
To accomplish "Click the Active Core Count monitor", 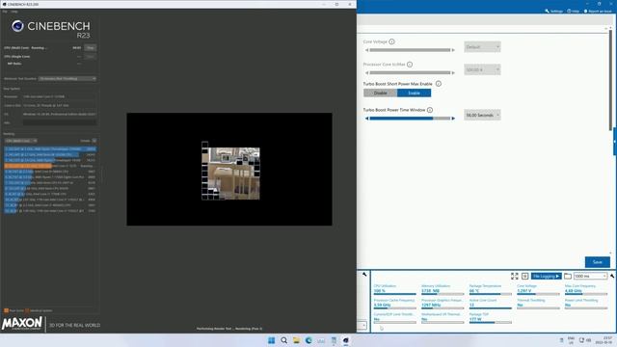I will click(x=490, y=303).
